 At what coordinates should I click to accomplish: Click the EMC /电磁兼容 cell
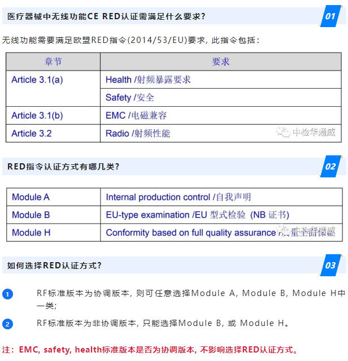click(x=136, y=115)
